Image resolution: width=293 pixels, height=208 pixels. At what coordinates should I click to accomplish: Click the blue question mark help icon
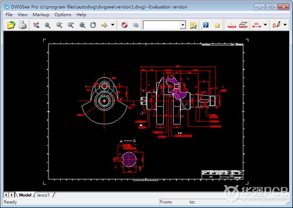pos(206,25)
